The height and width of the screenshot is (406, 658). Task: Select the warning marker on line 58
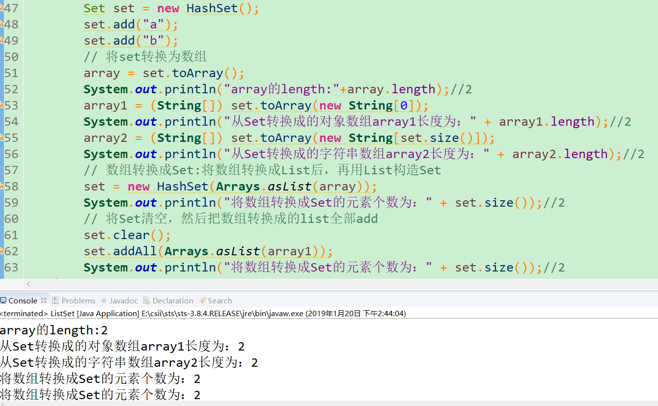[x=1, y=186]
